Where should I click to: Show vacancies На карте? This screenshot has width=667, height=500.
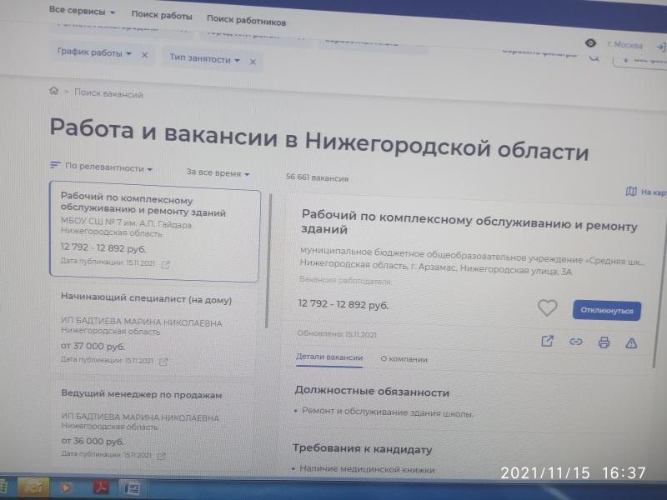point(646,192)
